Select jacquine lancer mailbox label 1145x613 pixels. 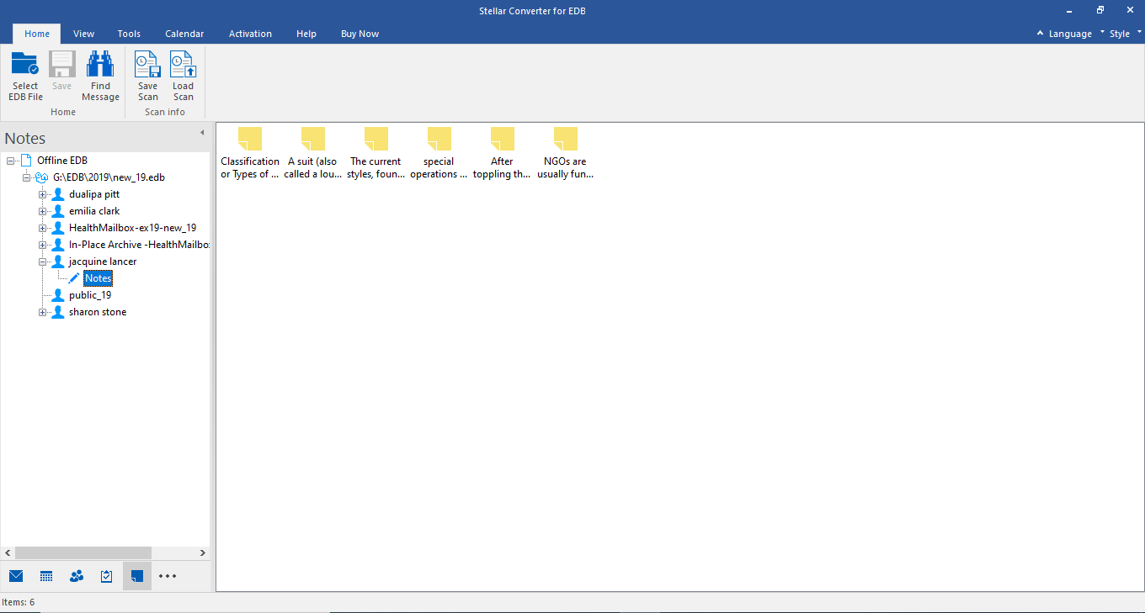tap(103, 262)
